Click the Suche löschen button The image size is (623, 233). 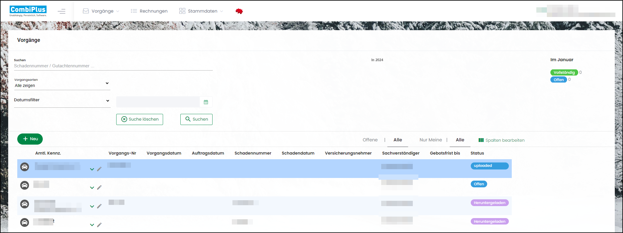(140, 119)
